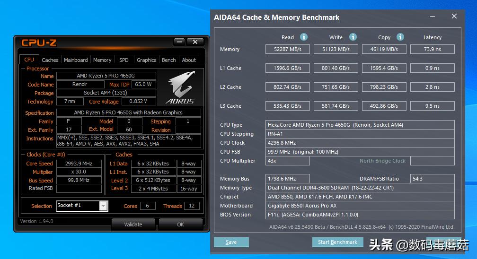The image size is (477, 259).
Task: Click the processor Name field in CPU-Z
Action: (x=106, y=76)
